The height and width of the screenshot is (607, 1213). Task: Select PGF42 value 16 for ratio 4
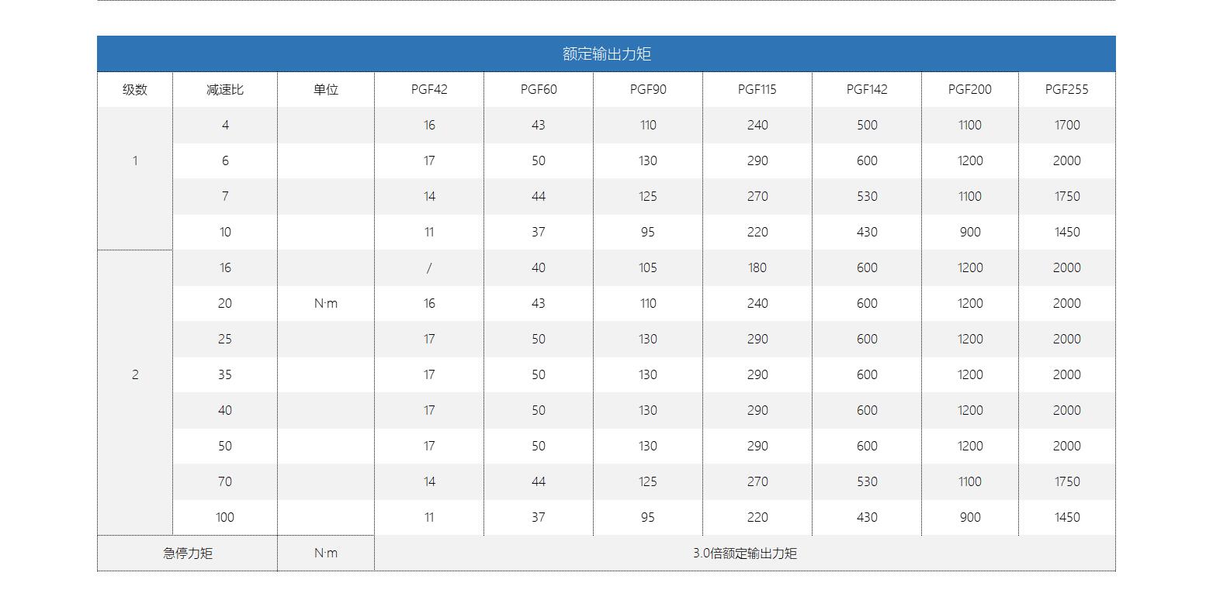click(429, 125)
